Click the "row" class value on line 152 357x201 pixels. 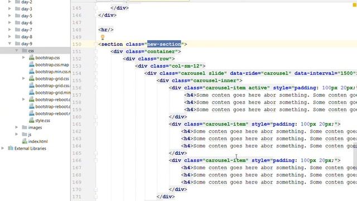click(x=164, y=59)
